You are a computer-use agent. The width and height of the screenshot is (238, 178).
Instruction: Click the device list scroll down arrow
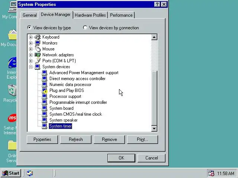pyautogui.click(x=154, y=129)
